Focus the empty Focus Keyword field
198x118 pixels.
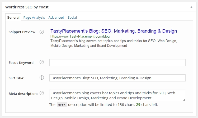(x=117, y=63)
